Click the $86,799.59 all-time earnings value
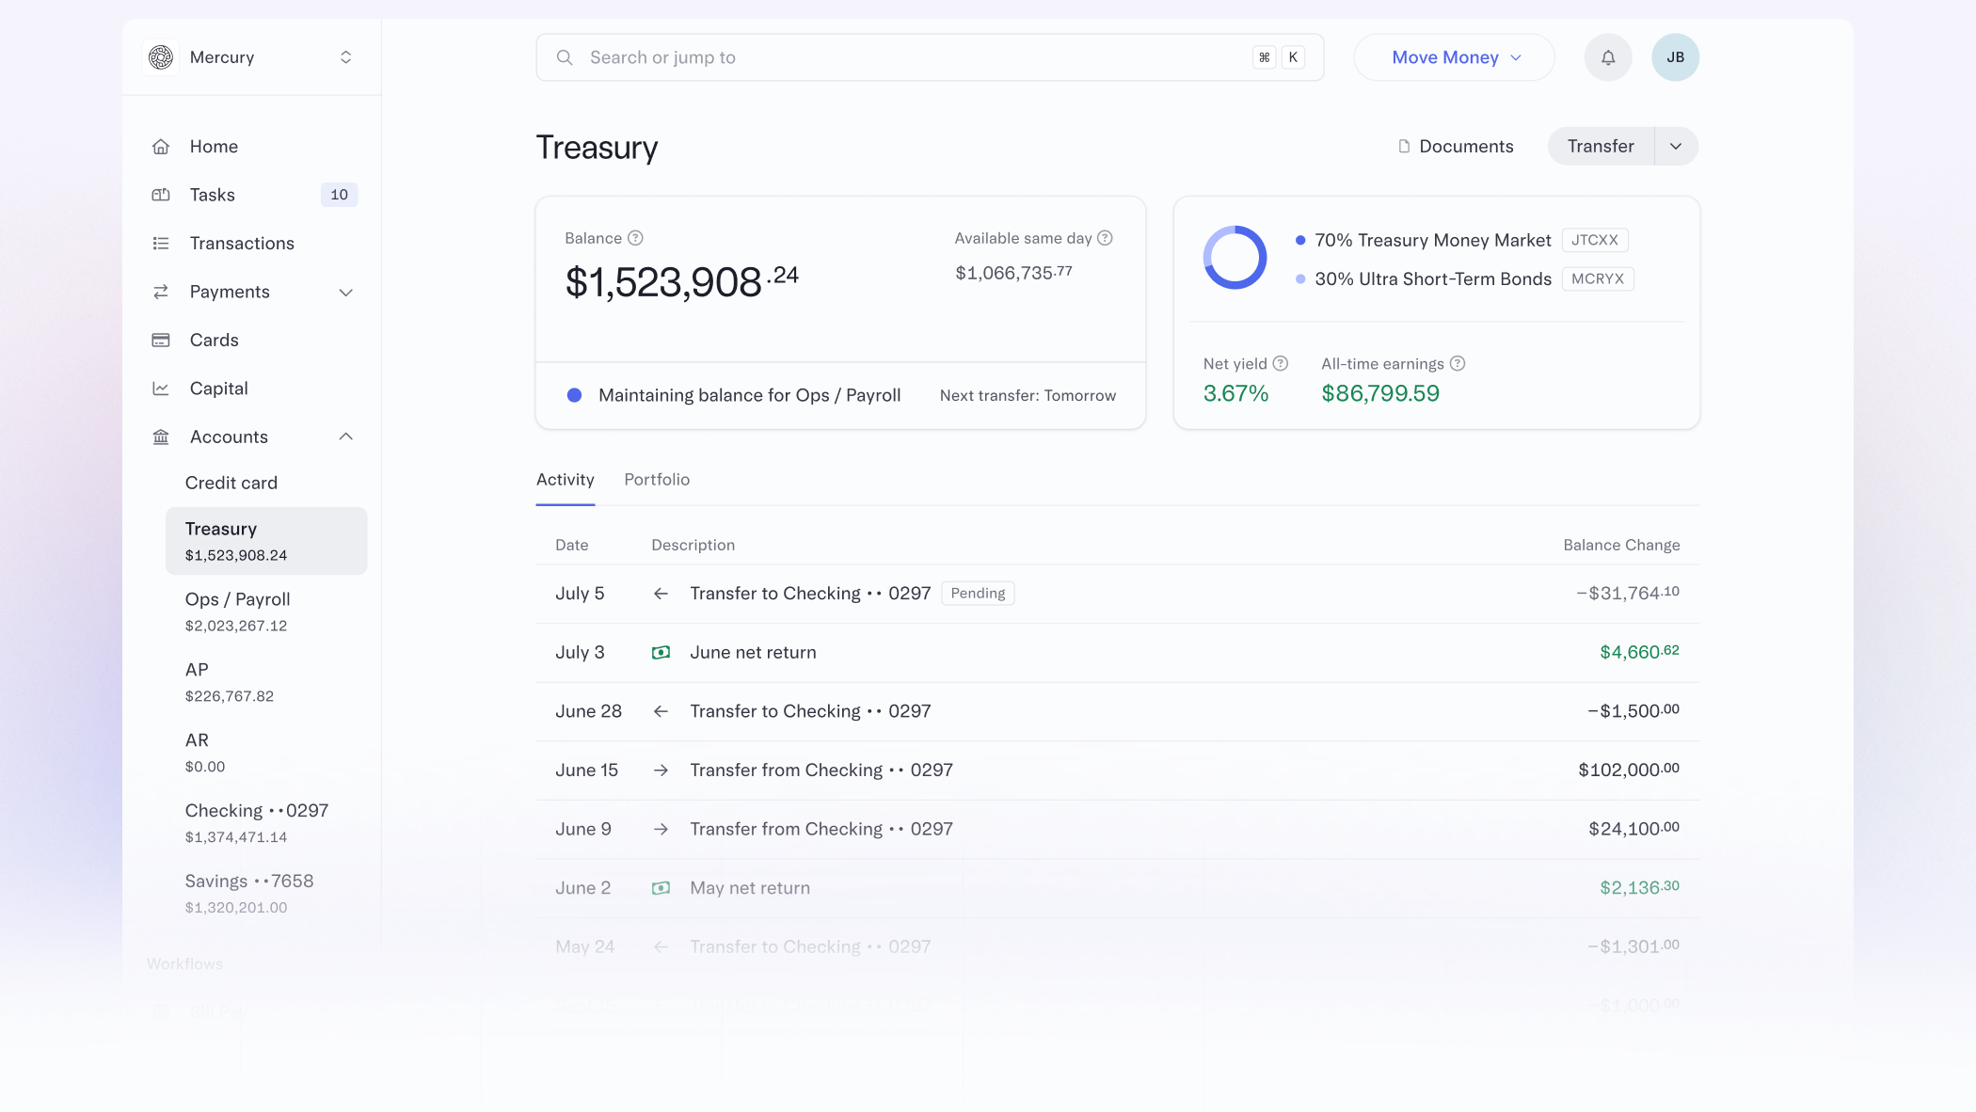The image size is (1976, 1112). click(1380, 394)
